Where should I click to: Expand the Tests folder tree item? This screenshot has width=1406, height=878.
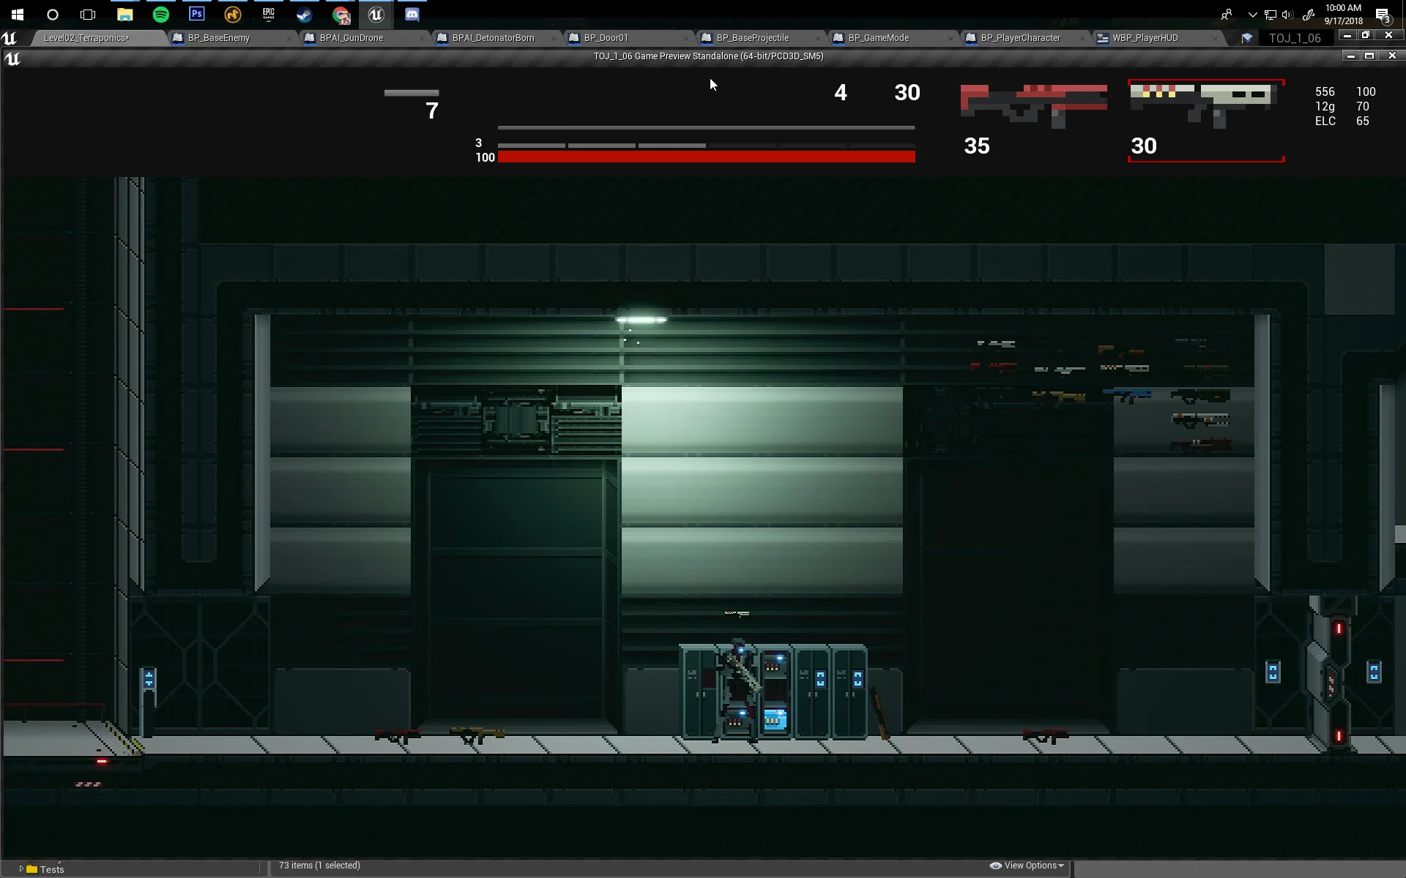[21, 869]
